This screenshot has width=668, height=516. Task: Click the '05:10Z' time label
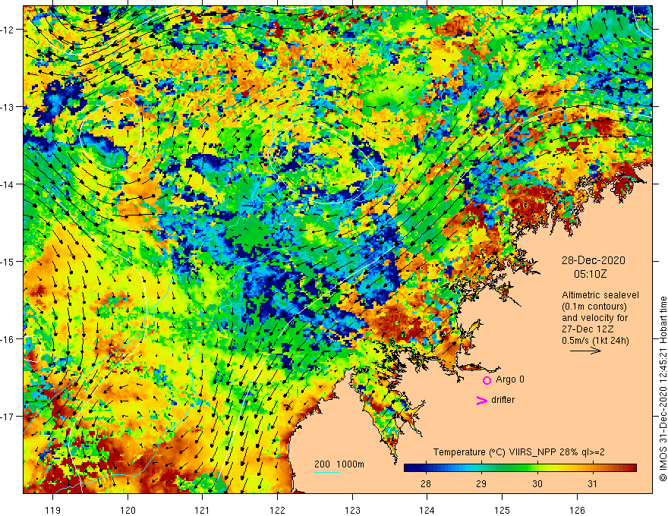pos(590,274)
